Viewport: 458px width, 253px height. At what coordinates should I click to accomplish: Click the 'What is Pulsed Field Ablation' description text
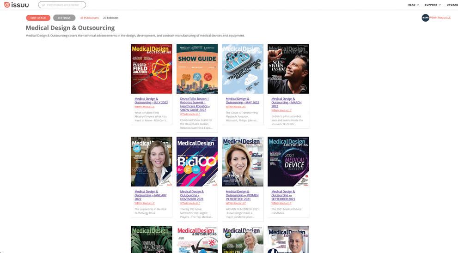point(151,116)
